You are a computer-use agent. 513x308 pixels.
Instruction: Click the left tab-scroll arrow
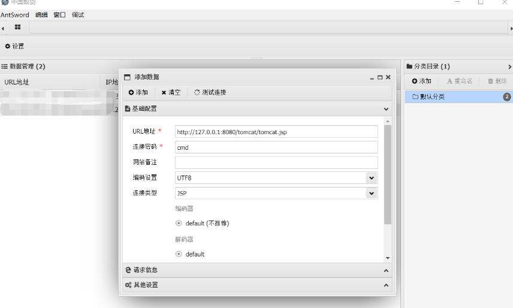click(2, 28)
